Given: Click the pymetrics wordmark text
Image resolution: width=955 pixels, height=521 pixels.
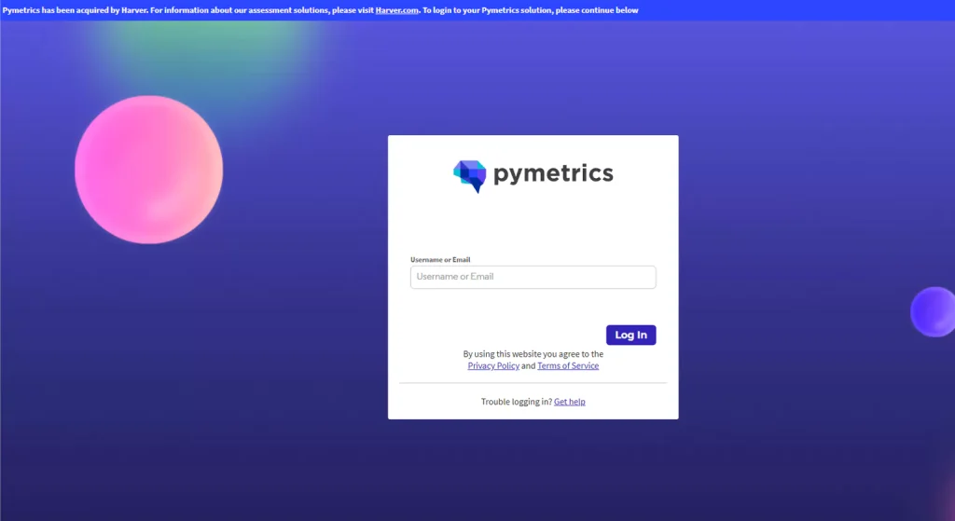Looking at the screenshot, I should click(x=553, y=173).
